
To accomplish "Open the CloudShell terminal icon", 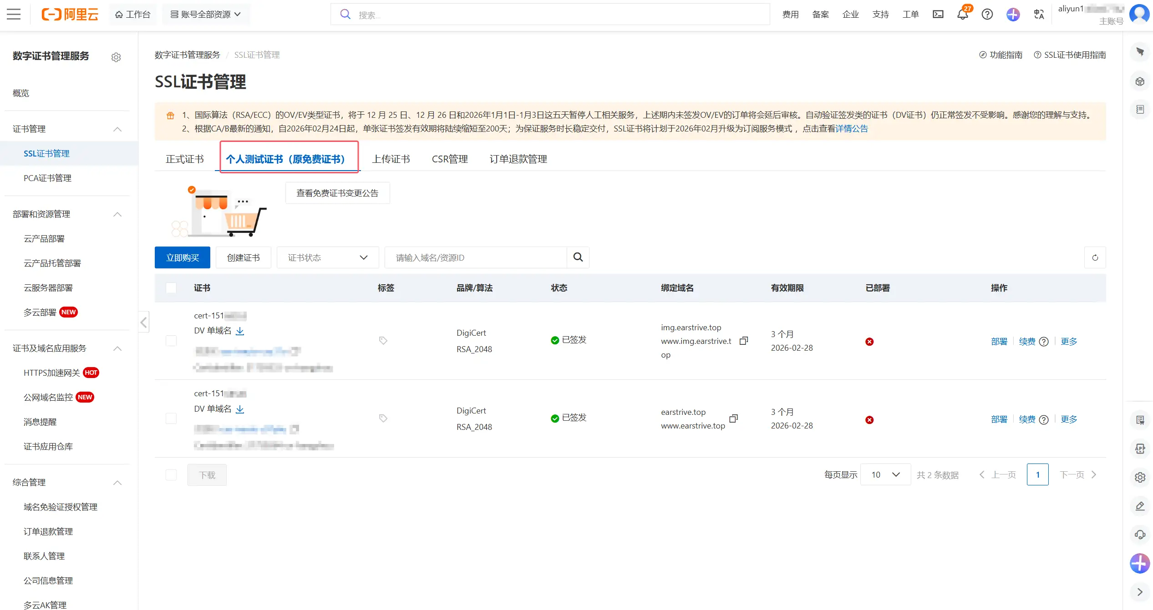I will [938, 14].
